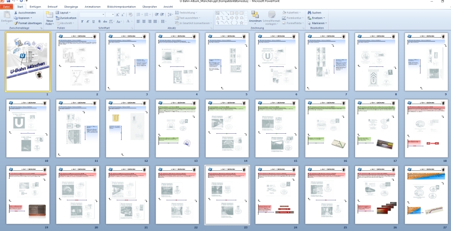This screenshot has height=231, width=451.
Task: Click the Format übertragen paintbrush icon
Action: [x=16, y=22]
